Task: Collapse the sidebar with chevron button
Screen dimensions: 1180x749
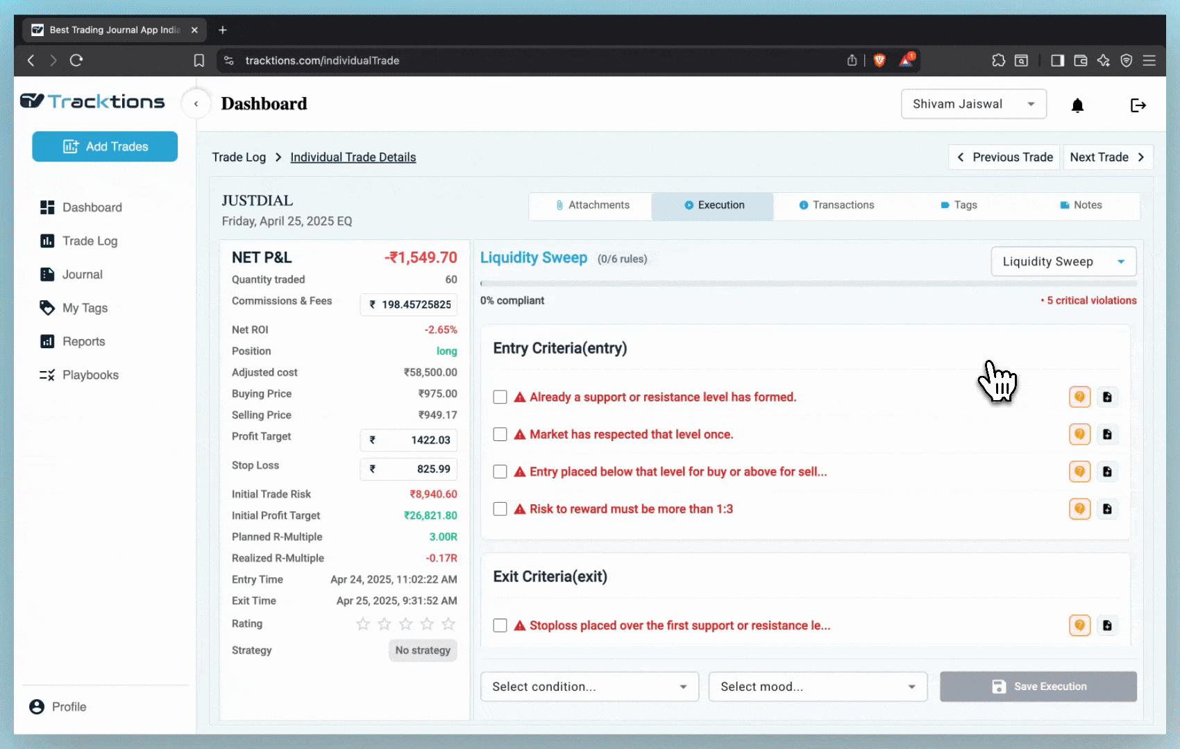Action: click(x=196, y=104)
